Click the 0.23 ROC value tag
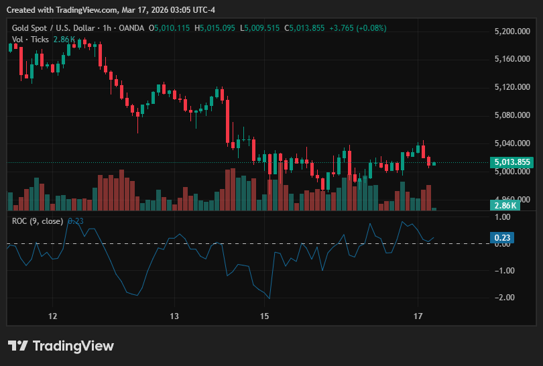This screenshot has height=366, width=543. (x=502, y=237)
